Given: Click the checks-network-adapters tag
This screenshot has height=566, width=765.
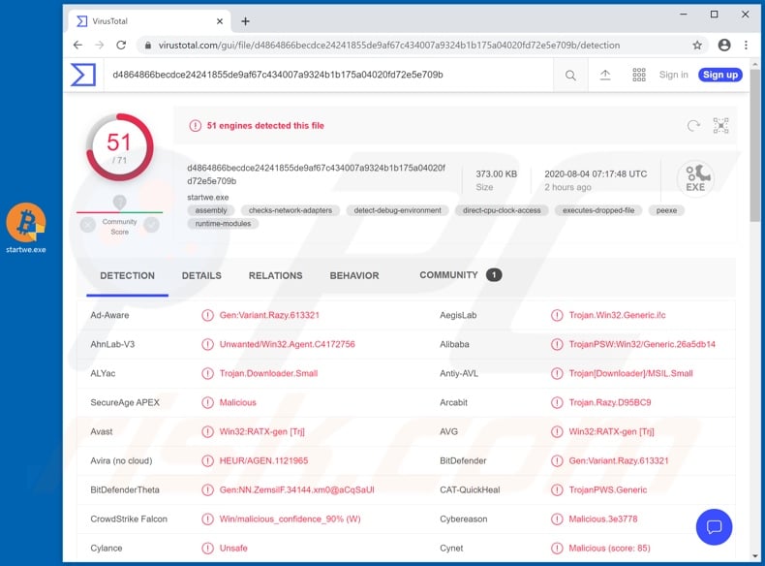Looking at the screenshot, I should 291,210.
